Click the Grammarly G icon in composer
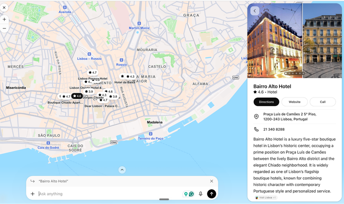 pyautogui.click(x=191, y=194)
